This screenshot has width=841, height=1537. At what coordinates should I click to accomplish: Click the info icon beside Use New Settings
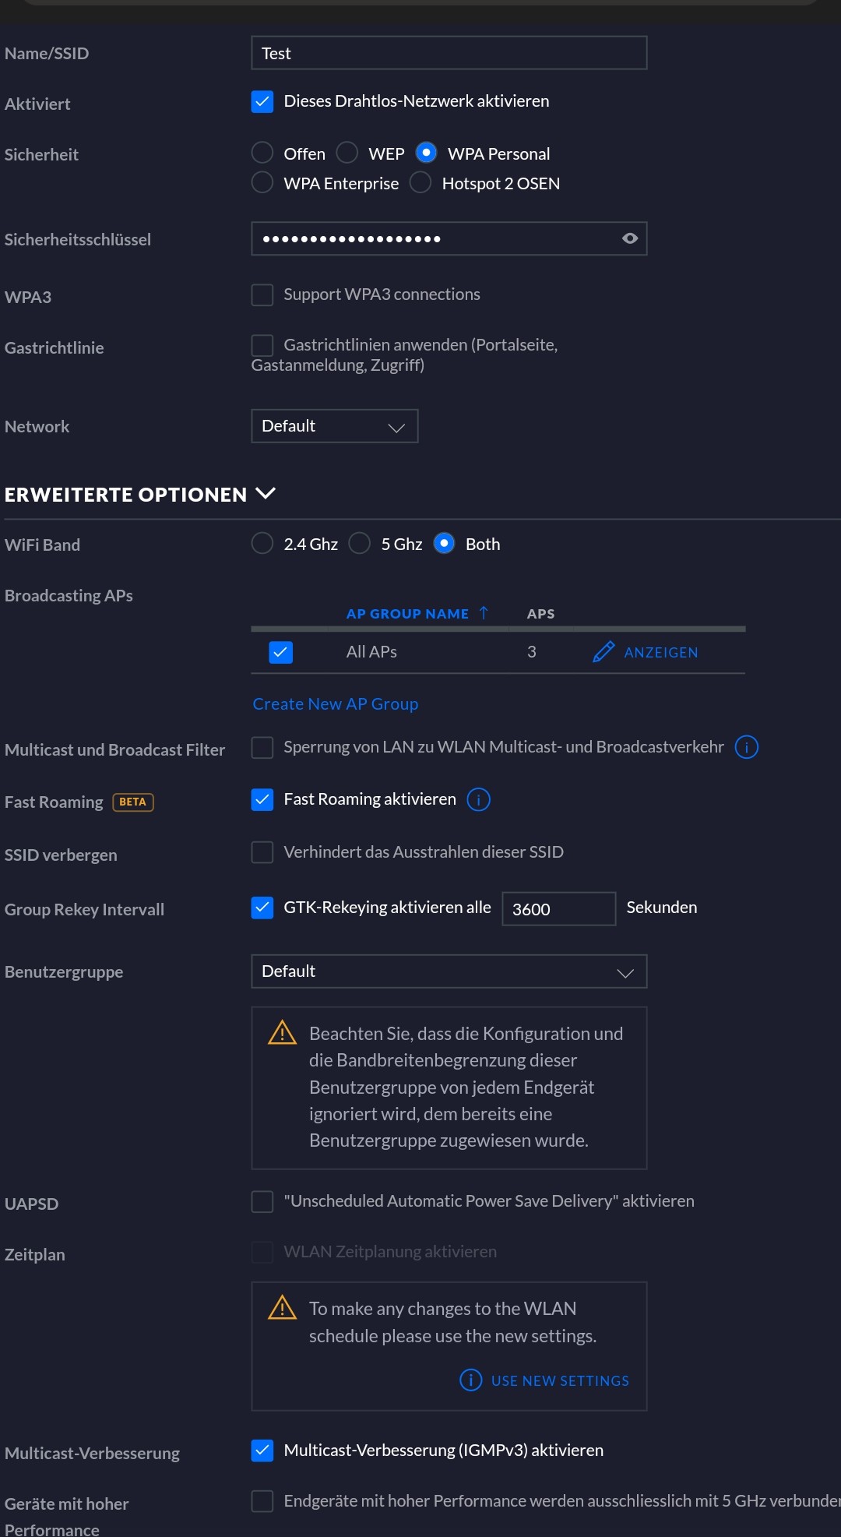(x=470, y=1380)
